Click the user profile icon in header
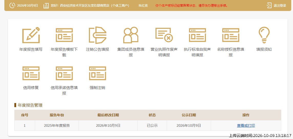Image resolution: width=293 pixels, height=139 pixels. coord(46,6)
